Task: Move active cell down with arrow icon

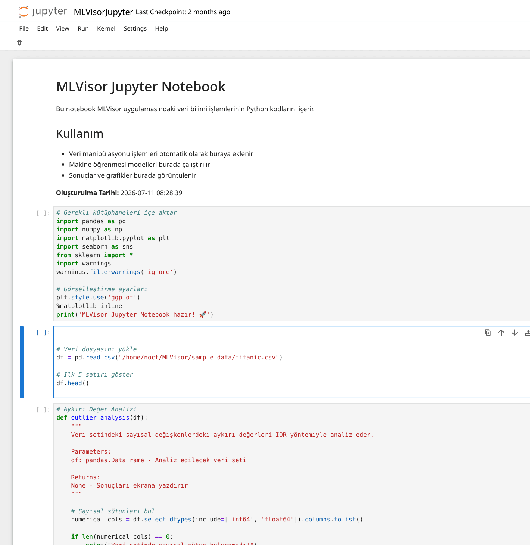Action: pos(515,333)
